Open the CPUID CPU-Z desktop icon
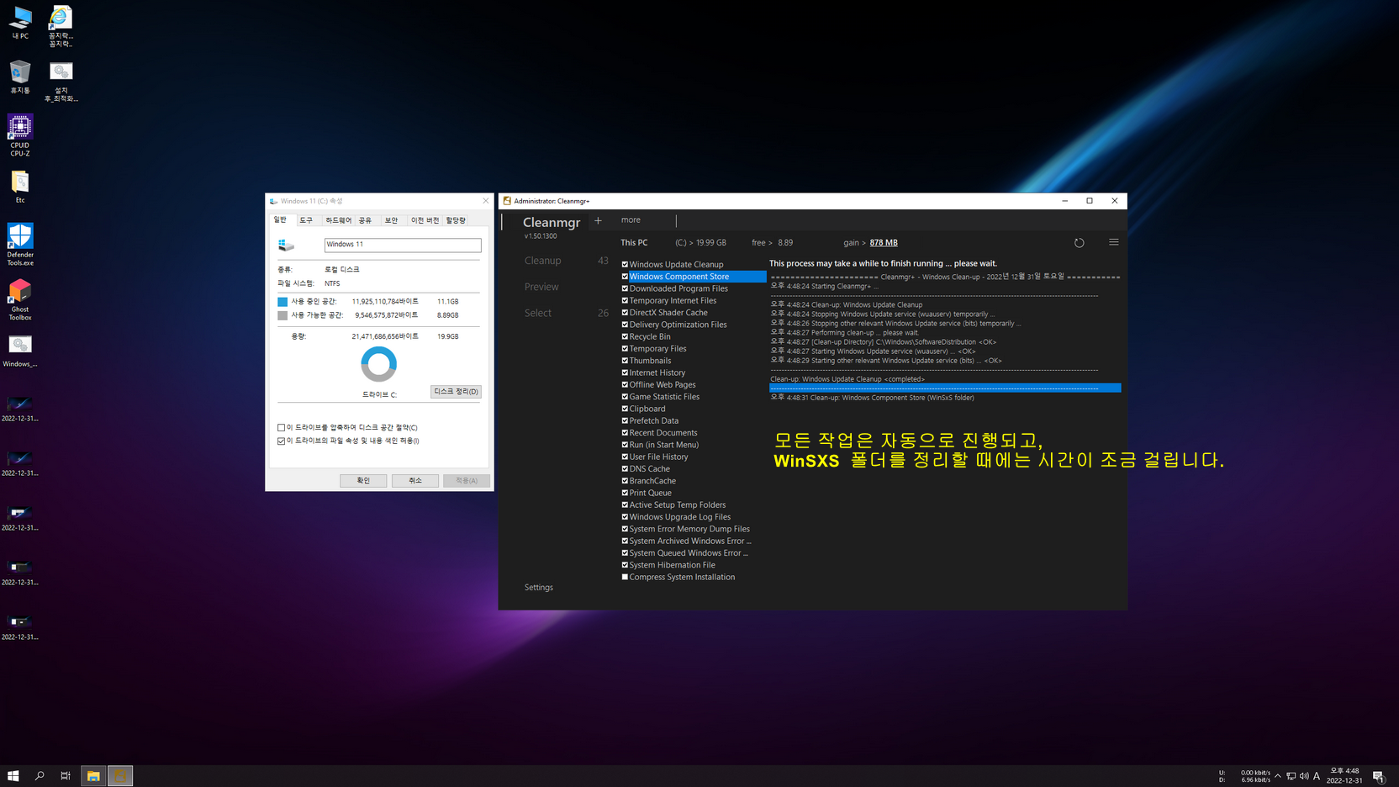 coord(20,135)
